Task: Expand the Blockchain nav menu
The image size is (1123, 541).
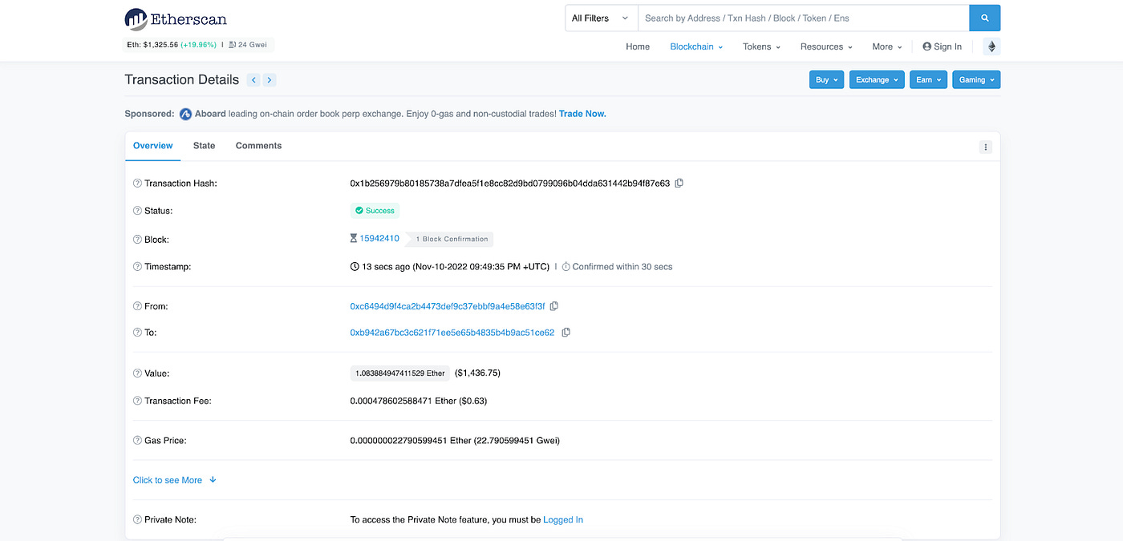Action: 696,46
